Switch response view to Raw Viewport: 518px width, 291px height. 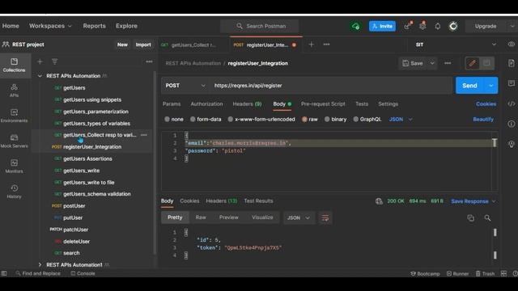point(201,217)
